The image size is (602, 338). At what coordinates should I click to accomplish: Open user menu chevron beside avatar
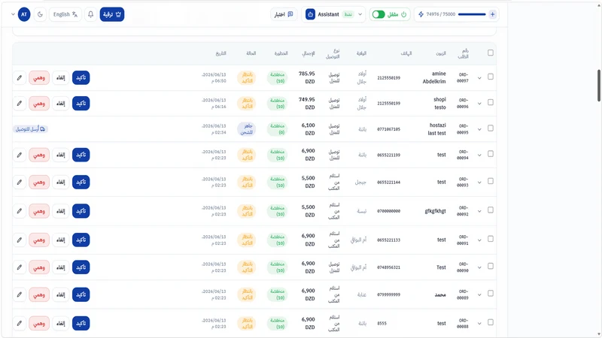click(x=13, y=14)
